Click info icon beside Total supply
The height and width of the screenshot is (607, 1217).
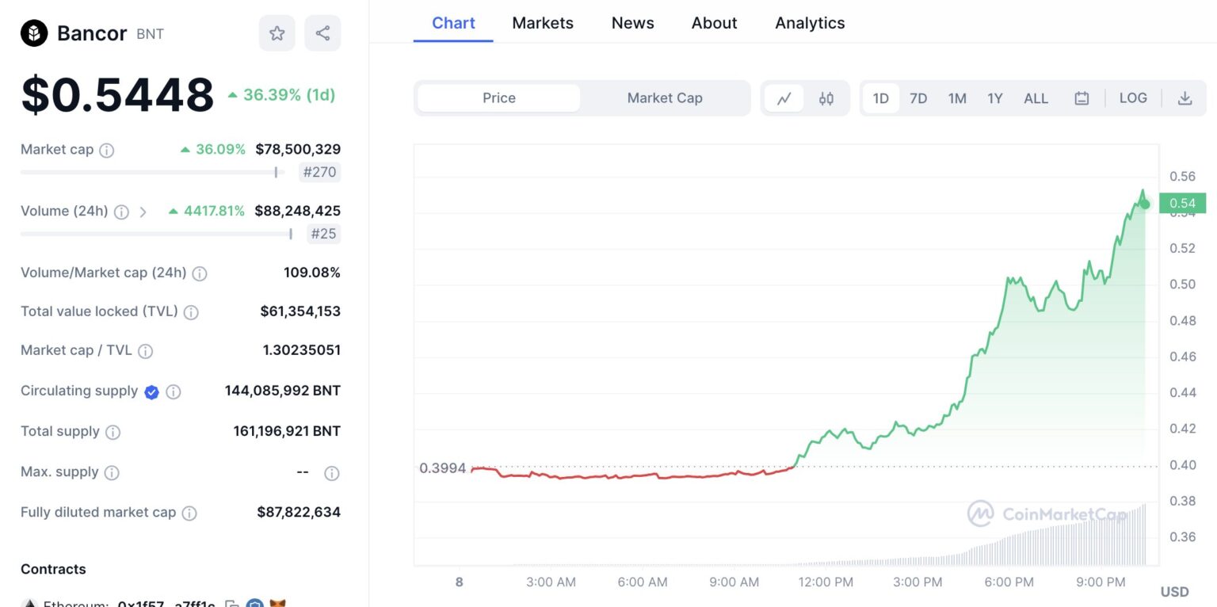click(113, 432)
